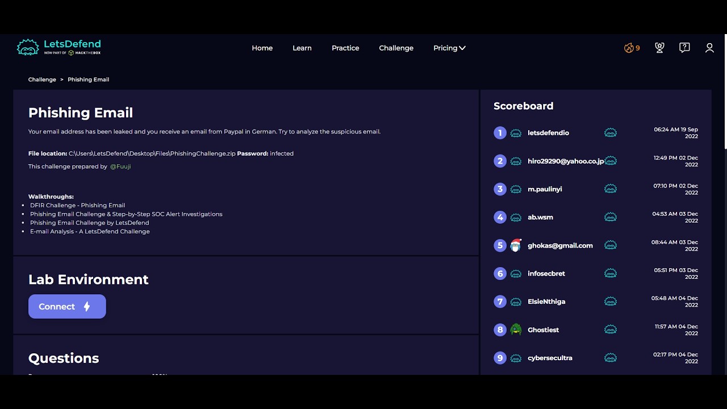The height and width of the screenshot is (409, 727).
Task: Click the avatar icon next to ab.wsm
Action: point(516,218)
